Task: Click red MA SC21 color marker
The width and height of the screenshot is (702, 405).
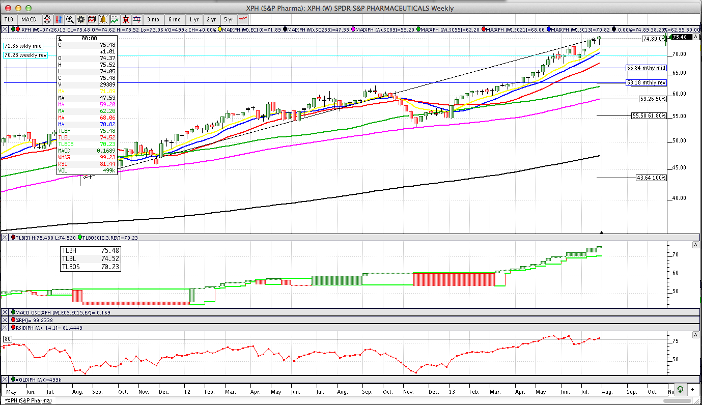Action: point(484,29)
